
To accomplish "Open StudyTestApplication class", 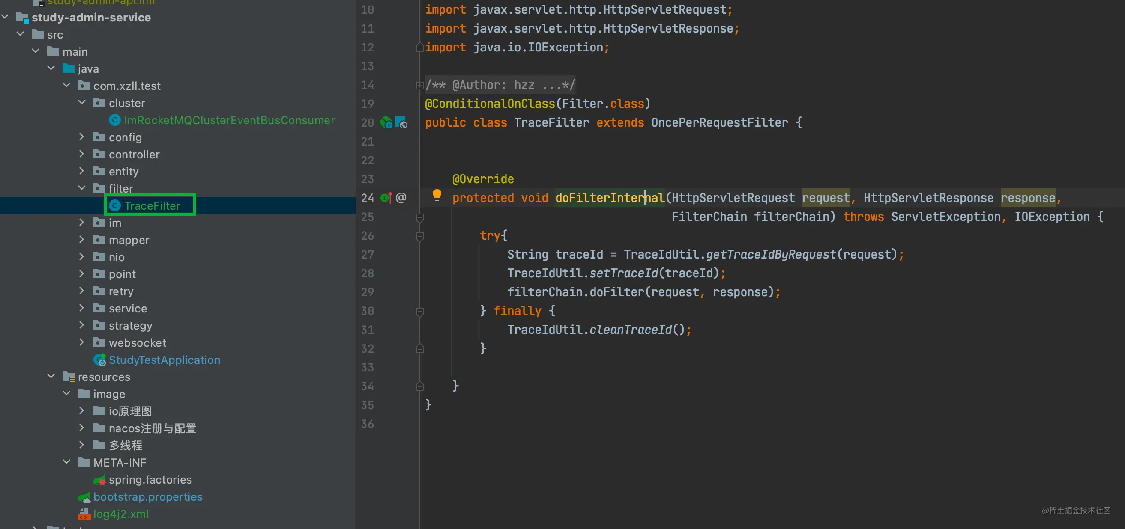I will click(x=165, y=360).
